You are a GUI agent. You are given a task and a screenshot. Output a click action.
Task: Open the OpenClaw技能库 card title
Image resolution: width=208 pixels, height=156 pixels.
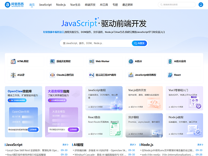20,91
